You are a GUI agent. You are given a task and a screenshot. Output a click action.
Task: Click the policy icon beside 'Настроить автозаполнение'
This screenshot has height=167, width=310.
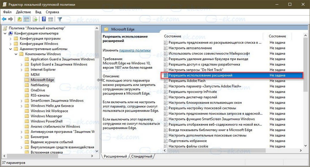166,48
